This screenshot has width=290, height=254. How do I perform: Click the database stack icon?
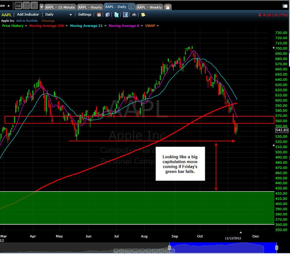[x=108, y=15]
